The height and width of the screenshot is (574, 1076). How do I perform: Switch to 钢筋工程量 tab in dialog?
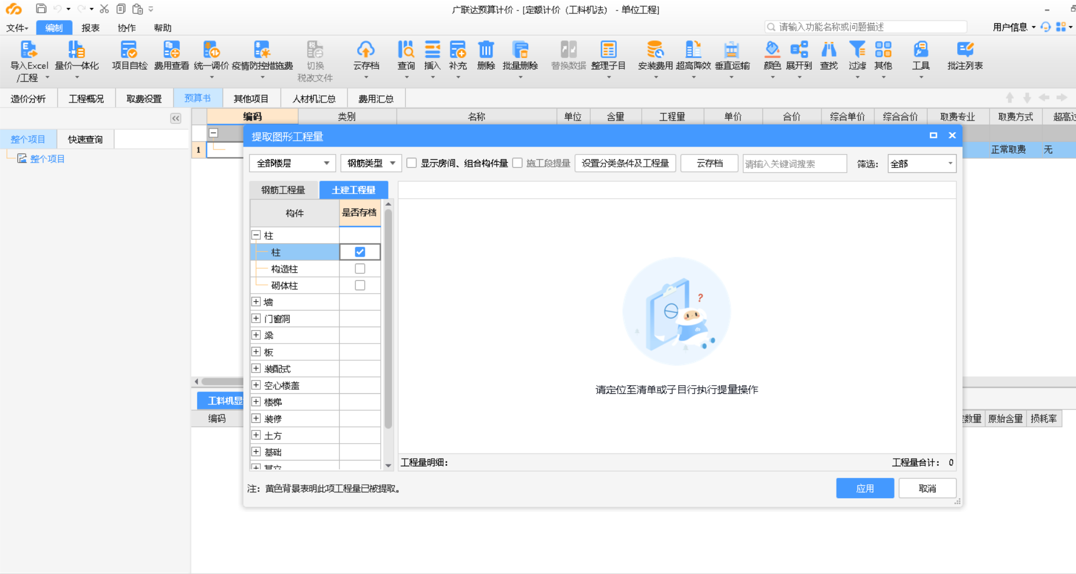[283, 189]
